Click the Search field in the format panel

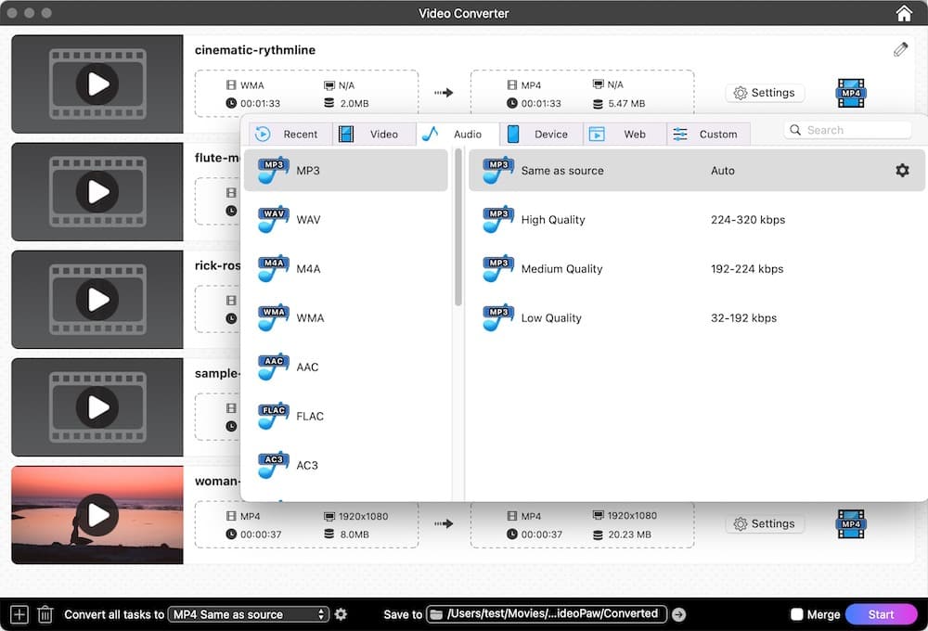pyautogui.click(x=847, y=129)
